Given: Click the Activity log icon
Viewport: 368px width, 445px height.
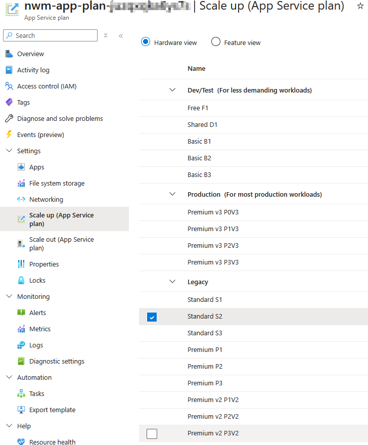Looking at the screenshot, I should (9, 70).
